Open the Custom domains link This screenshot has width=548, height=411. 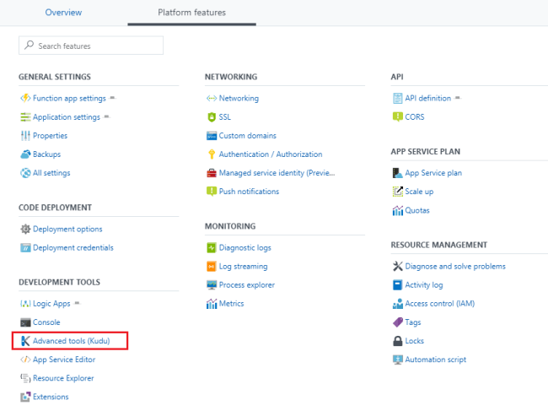click(x=247, y=136)
